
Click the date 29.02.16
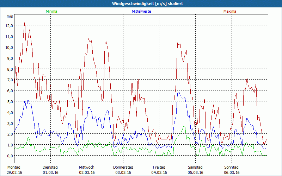(x=14, y=172)
